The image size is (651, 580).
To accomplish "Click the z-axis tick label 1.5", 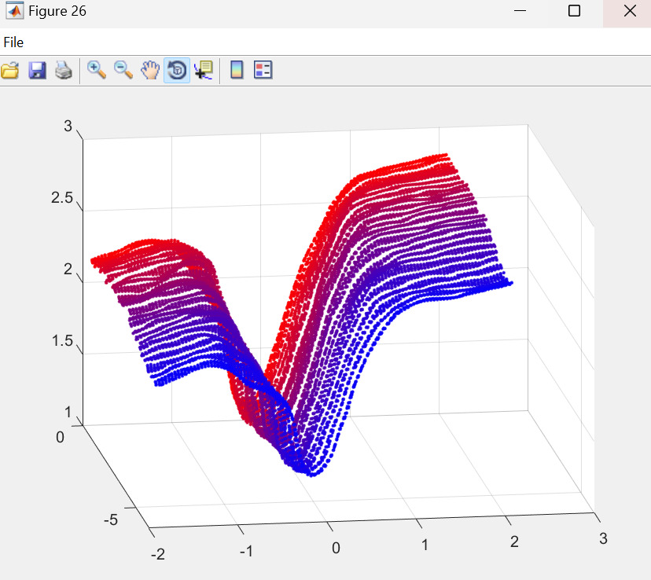I will pos(62,341).
